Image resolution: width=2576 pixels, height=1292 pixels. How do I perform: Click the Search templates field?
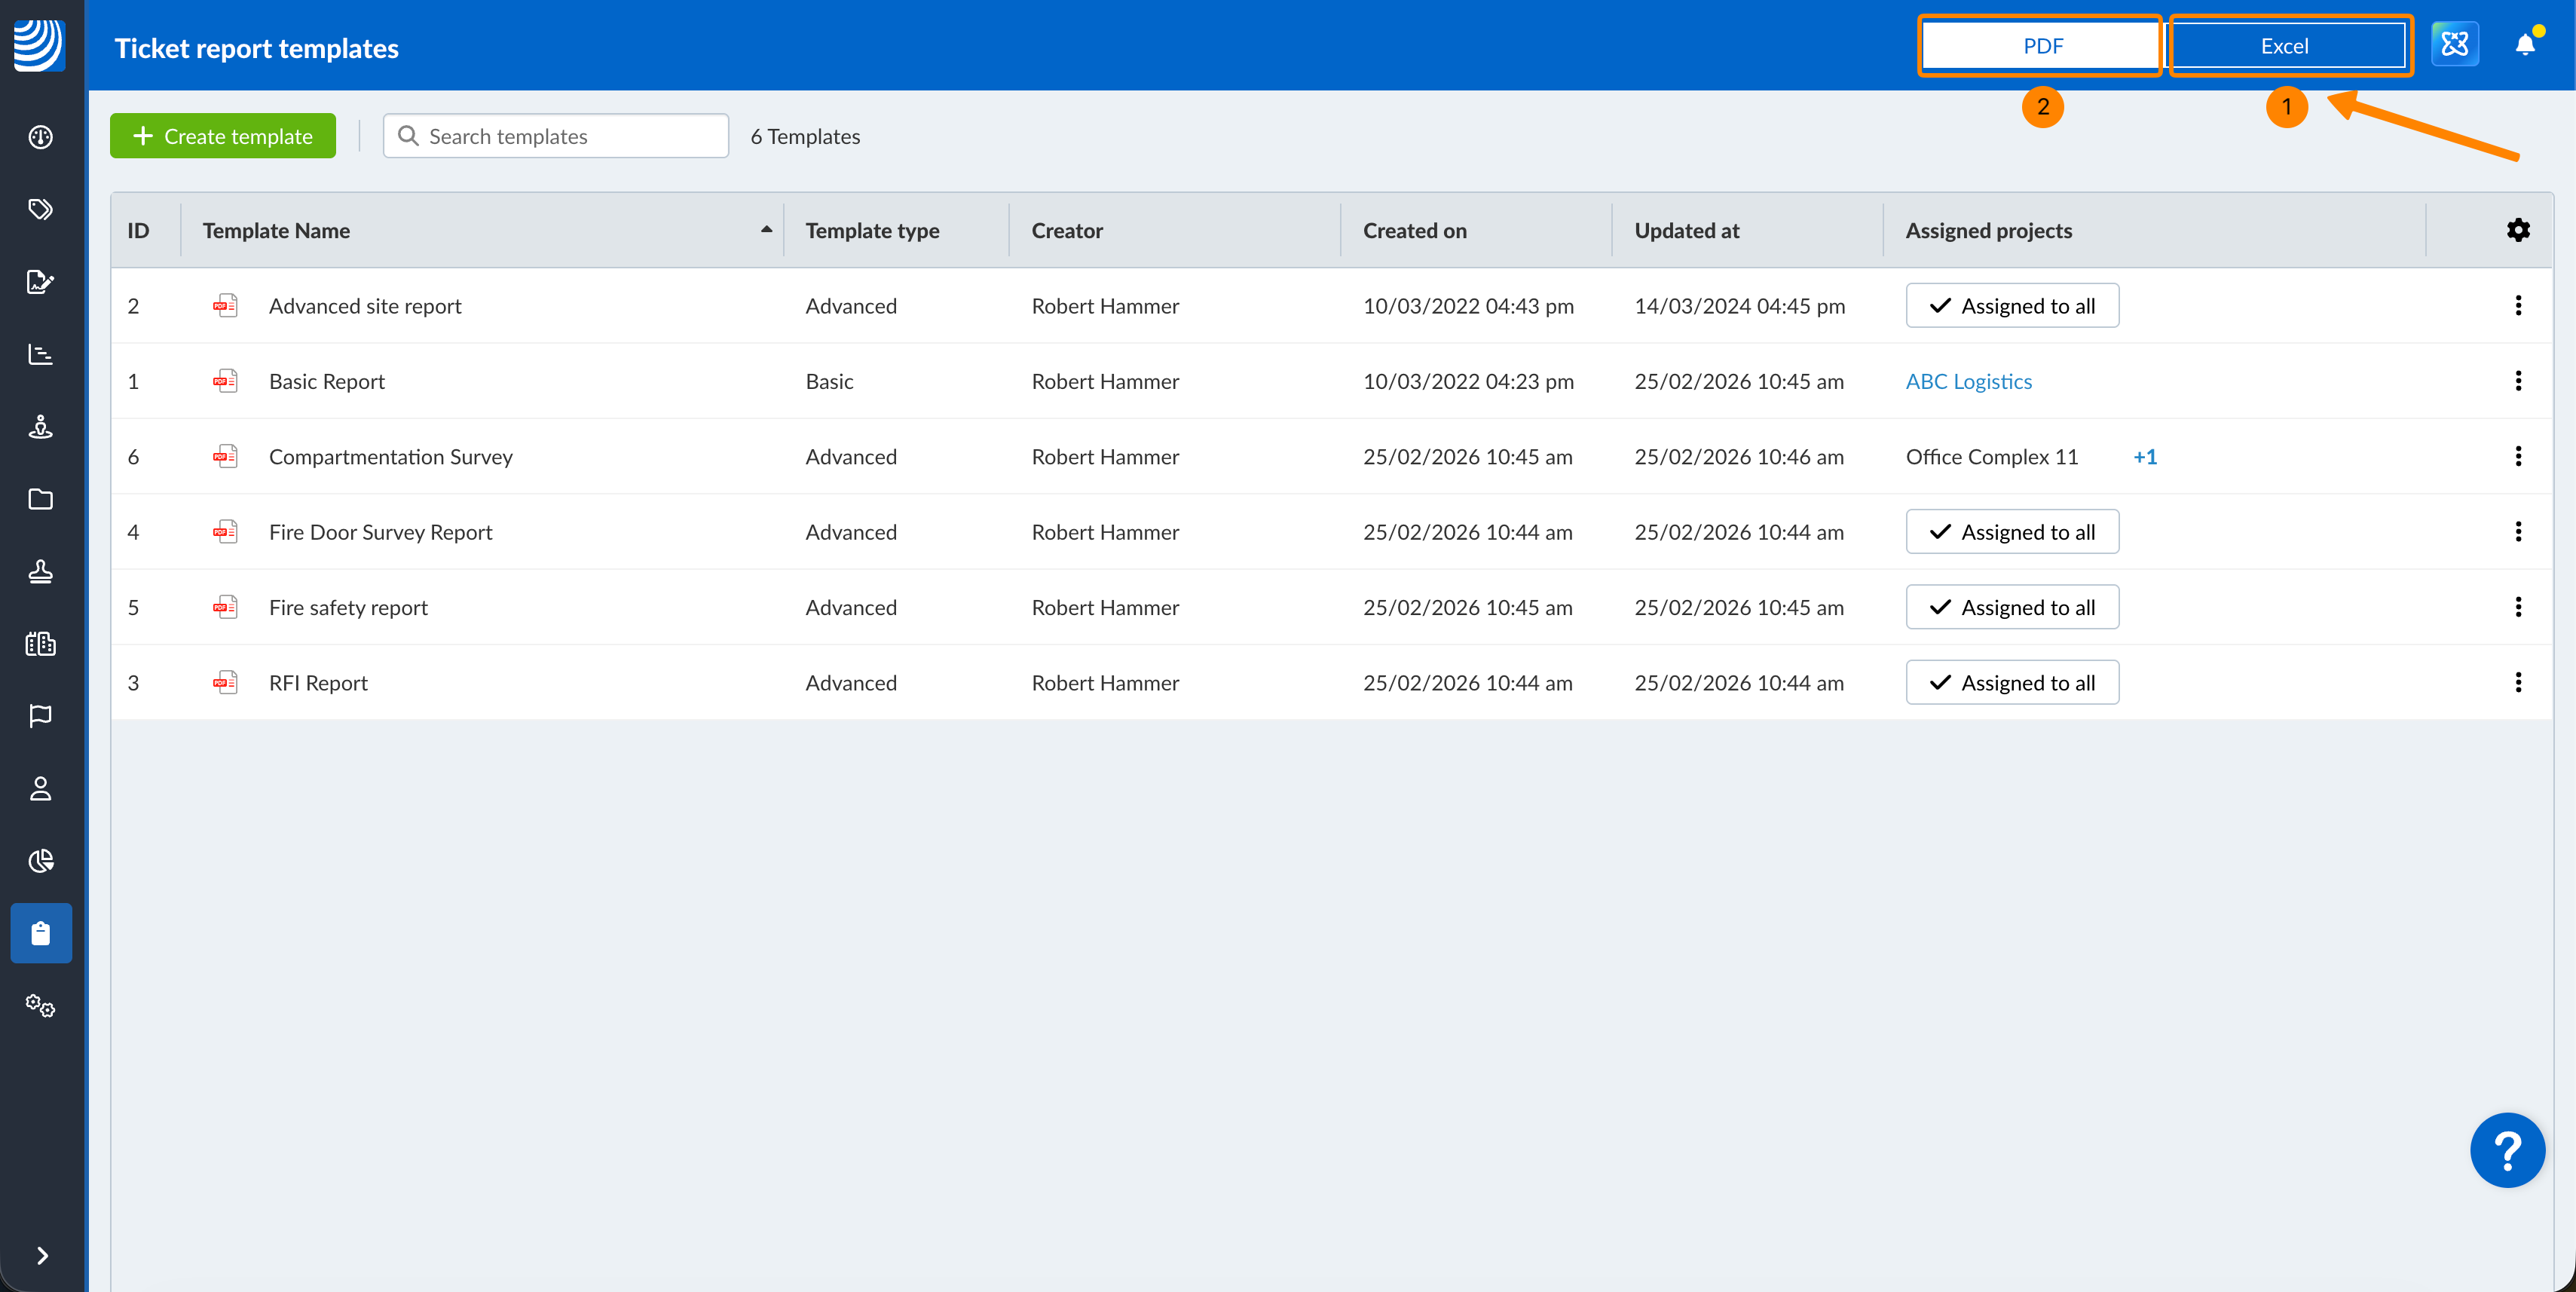click(x=556, y=136)
